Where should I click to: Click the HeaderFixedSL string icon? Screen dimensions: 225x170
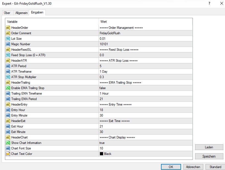coord(8,50)
